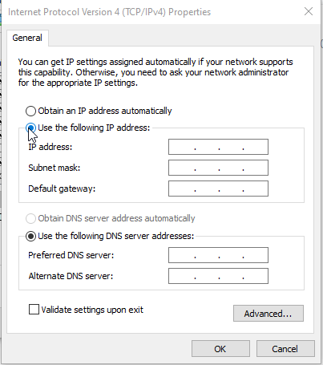Click in the Default gateway field
Viewport: 323px width, 365px height.
coord(218,189)
